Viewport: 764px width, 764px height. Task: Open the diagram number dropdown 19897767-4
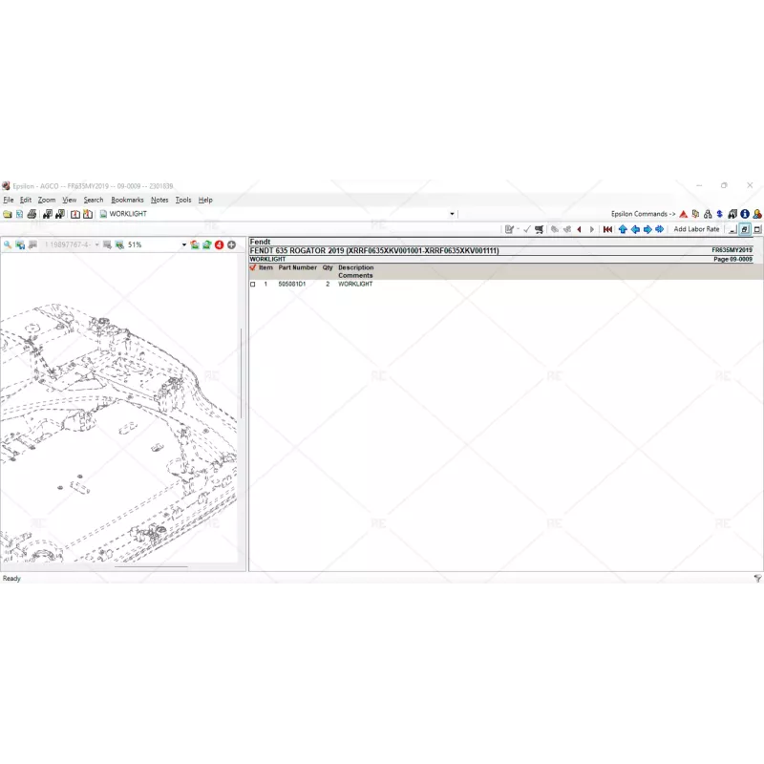coord(96,245)
